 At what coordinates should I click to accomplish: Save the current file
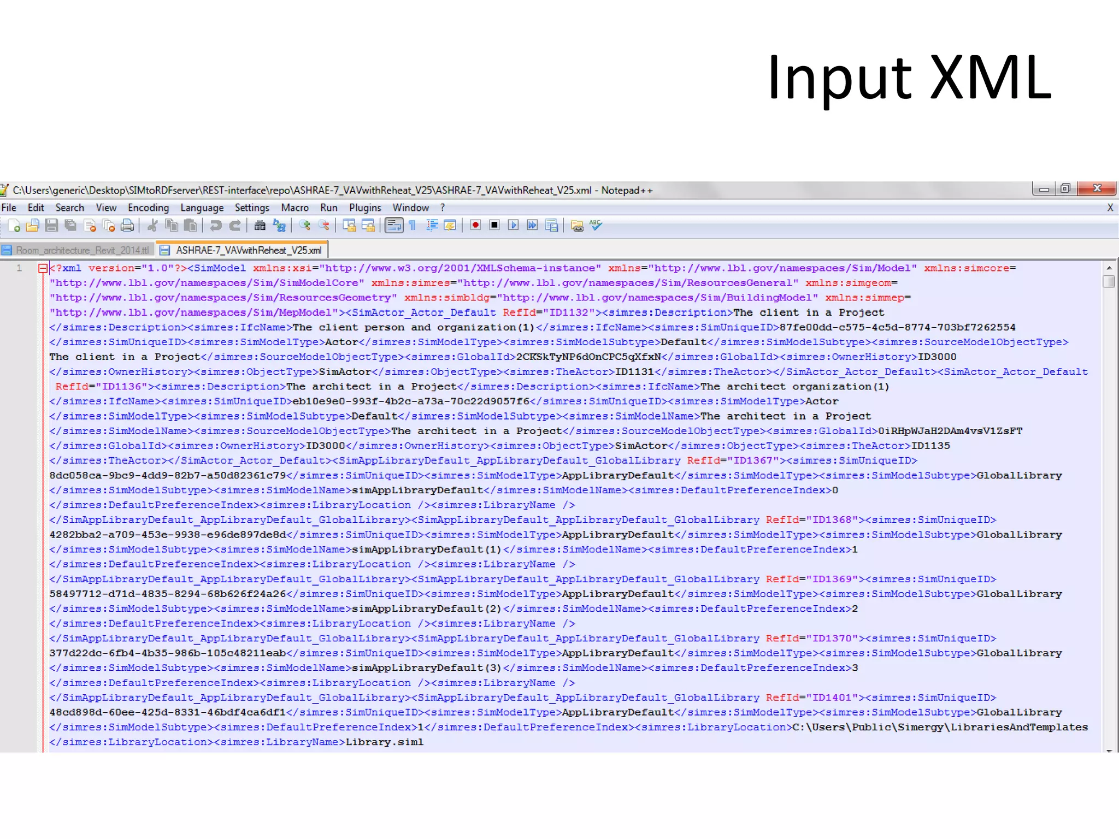tap(52, 225)
